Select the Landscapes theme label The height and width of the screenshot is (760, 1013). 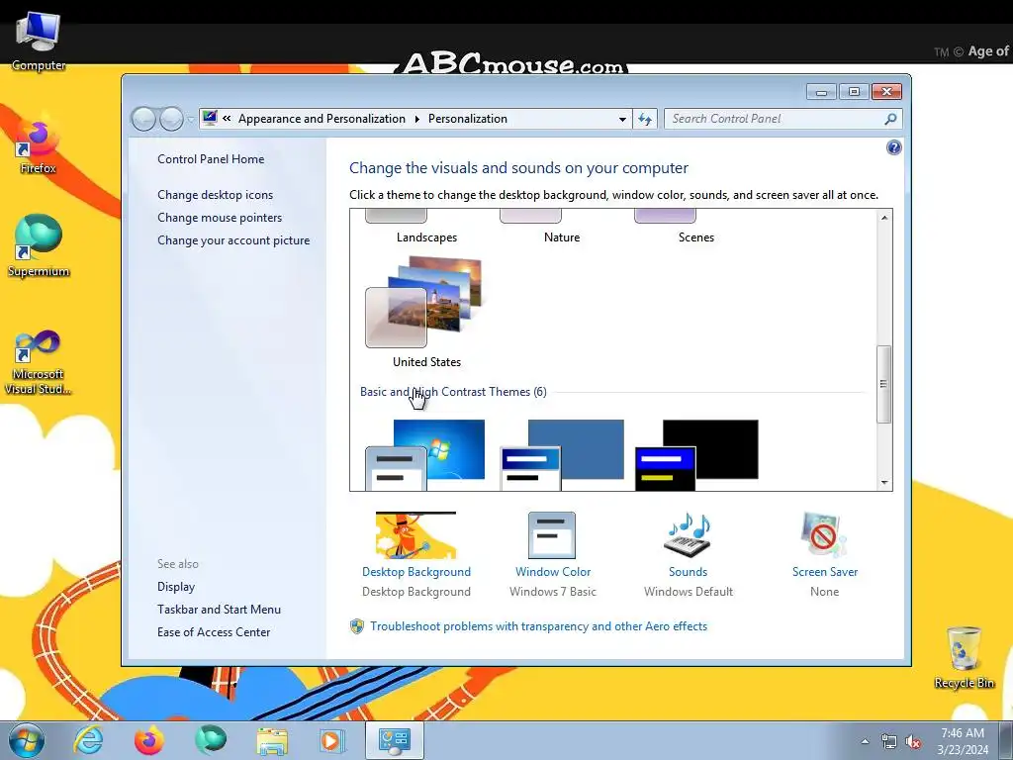point(426,237)
